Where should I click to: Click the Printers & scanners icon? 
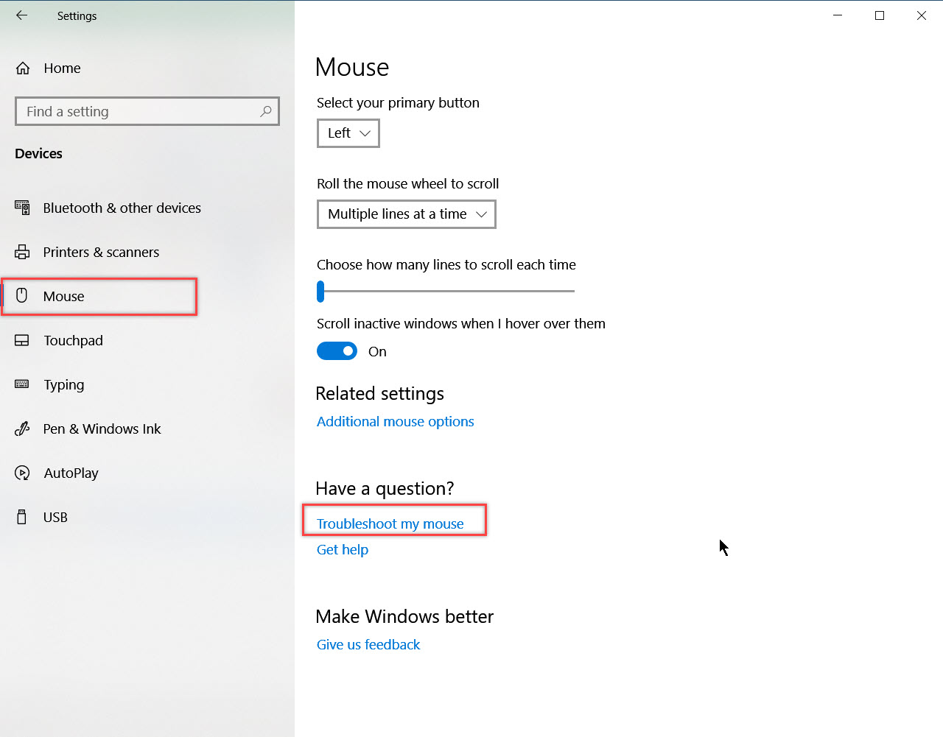point(23,252)
